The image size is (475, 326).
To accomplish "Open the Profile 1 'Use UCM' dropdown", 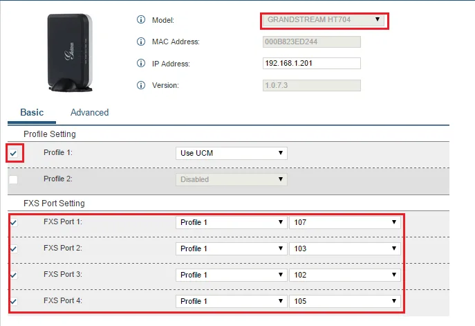I will pyautogui.click(x=232, y=153).
